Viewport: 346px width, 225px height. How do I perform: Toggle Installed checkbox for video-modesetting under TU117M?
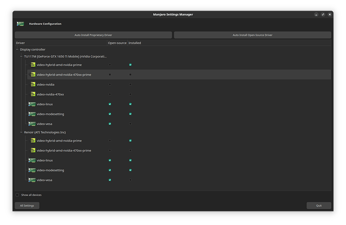tap(130, 114)
